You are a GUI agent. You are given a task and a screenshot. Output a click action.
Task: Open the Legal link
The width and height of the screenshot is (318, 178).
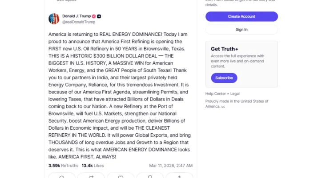[x=235, y=94]
